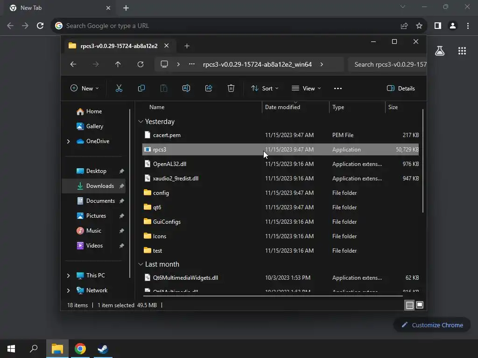Collapse the Yesterday file group

pos(141,122)
